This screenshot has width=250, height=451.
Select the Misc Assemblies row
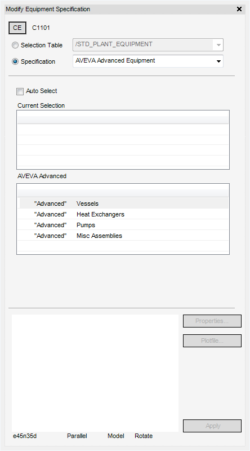click(124, 236)
